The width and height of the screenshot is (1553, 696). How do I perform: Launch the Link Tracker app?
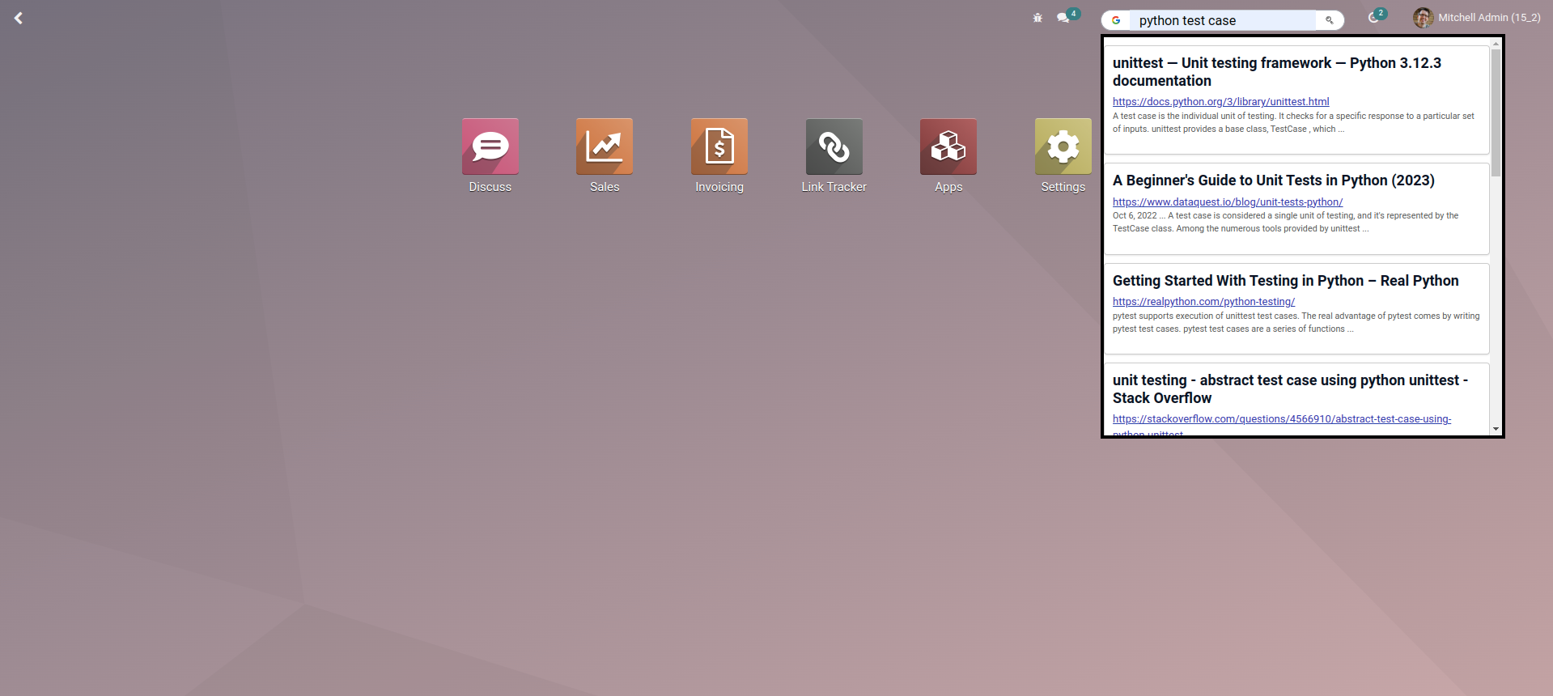(834, 155)
